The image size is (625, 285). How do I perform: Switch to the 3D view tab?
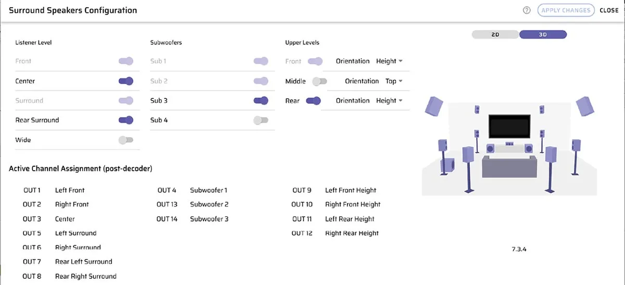click(x=543, y=35)
